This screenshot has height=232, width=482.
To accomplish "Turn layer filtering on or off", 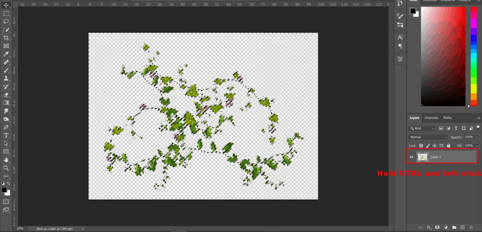I will pyautogui.click(x=478, y=128).
